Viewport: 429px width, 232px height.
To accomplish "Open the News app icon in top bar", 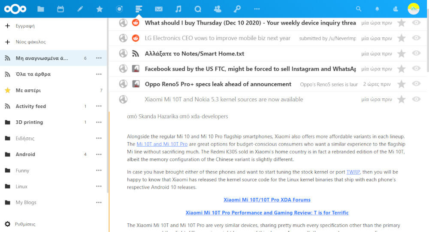I will [139, 9].
